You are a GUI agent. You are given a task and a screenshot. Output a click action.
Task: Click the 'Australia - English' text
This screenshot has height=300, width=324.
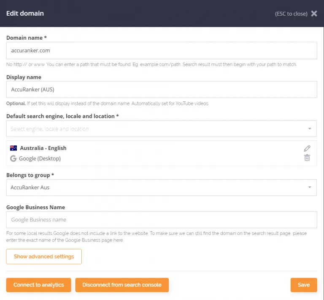(x=43, y=148)
